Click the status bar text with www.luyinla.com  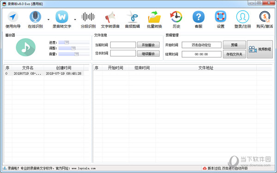pos(52,168)
